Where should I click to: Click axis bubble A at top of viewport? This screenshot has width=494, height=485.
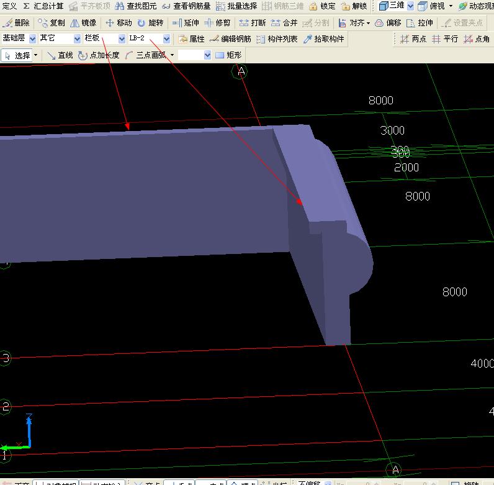point(240,71)
